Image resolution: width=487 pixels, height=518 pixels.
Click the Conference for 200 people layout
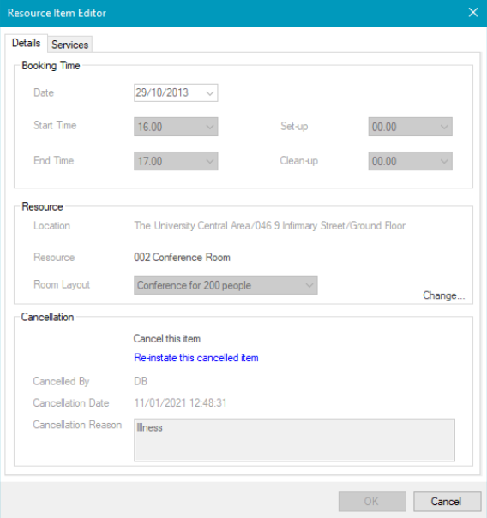coord(195,285)
